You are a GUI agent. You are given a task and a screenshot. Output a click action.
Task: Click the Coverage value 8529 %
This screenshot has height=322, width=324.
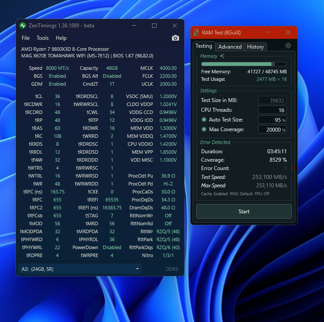point(278,160)
